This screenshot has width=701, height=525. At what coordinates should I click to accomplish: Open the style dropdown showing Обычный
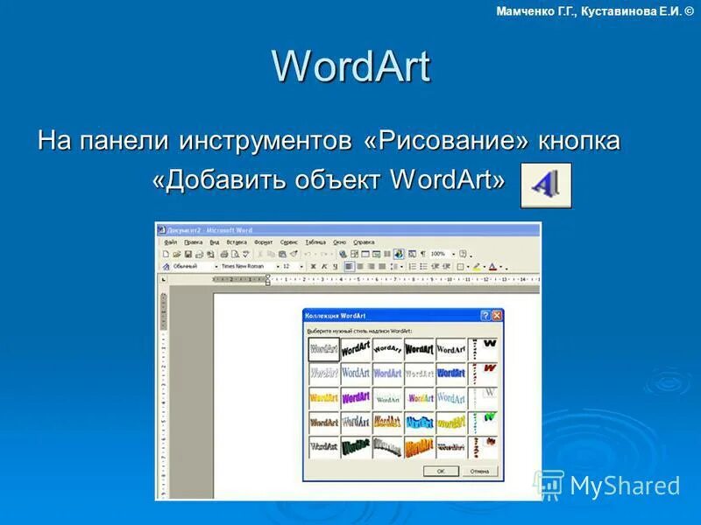pos(216,267)
